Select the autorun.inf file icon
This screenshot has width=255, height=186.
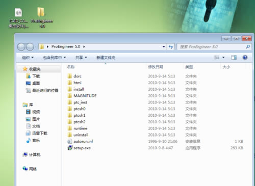(x=70, y=141)
